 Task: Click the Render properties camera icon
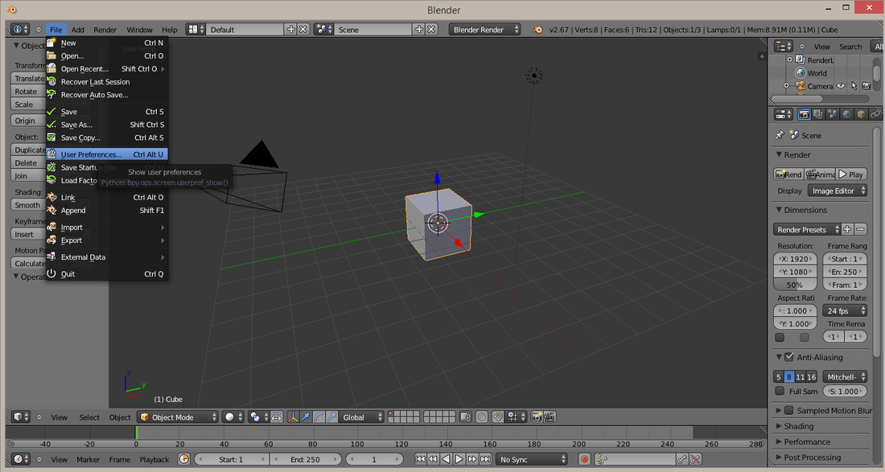(x=804, y=114)
